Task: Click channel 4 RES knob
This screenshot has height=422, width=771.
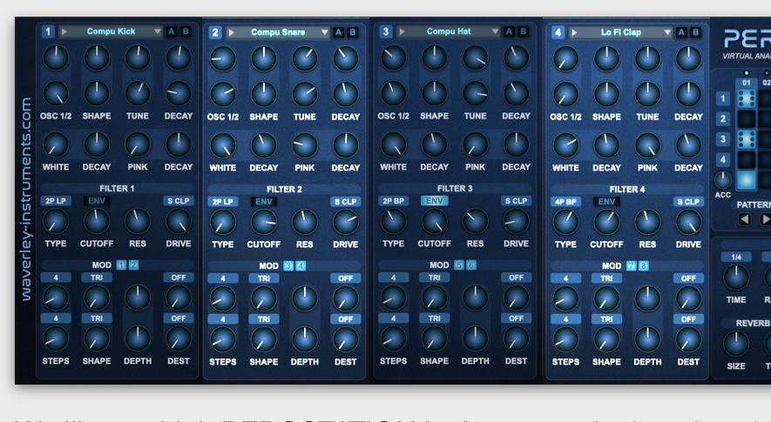Action: 647,222
